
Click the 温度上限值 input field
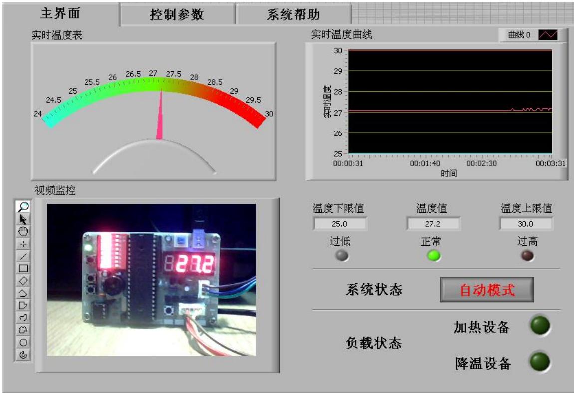526,224
